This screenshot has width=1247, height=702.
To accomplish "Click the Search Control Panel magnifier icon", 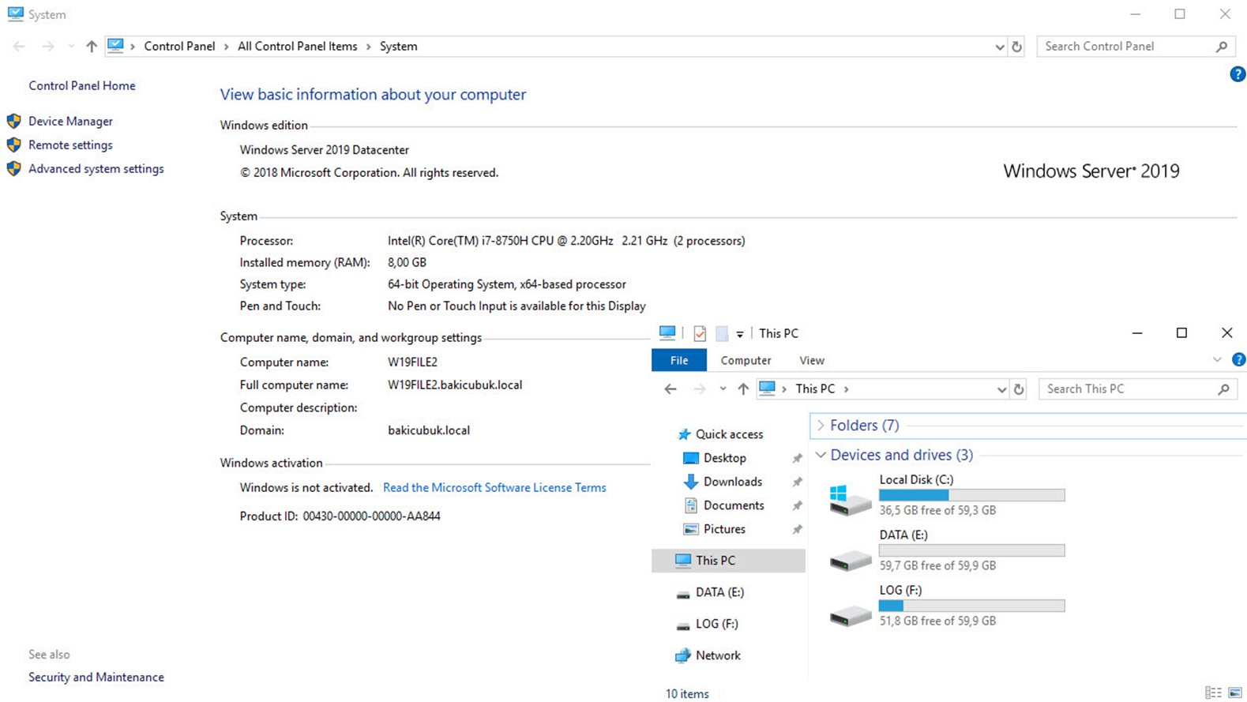I will tap(1222, 47).
